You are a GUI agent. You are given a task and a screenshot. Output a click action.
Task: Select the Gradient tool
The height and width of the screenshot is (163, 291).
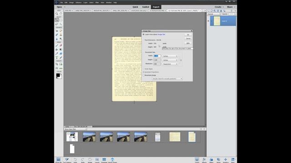click(61, 49)
